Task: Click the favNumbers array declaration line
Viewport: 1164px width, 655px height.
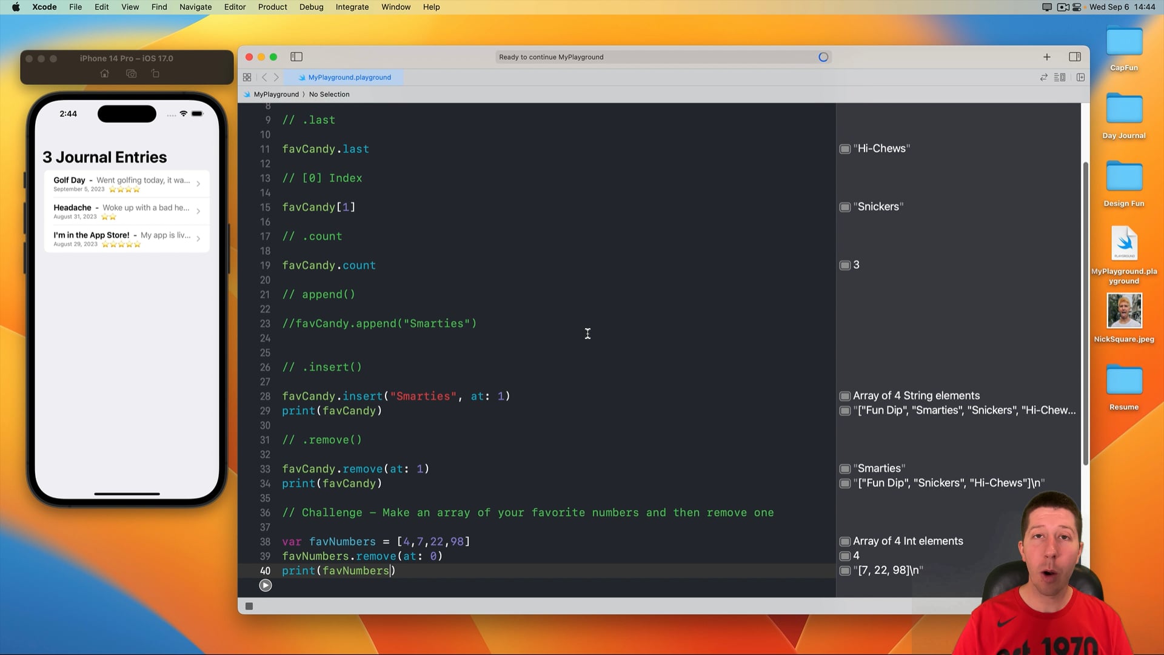Action: coord(376,542)
